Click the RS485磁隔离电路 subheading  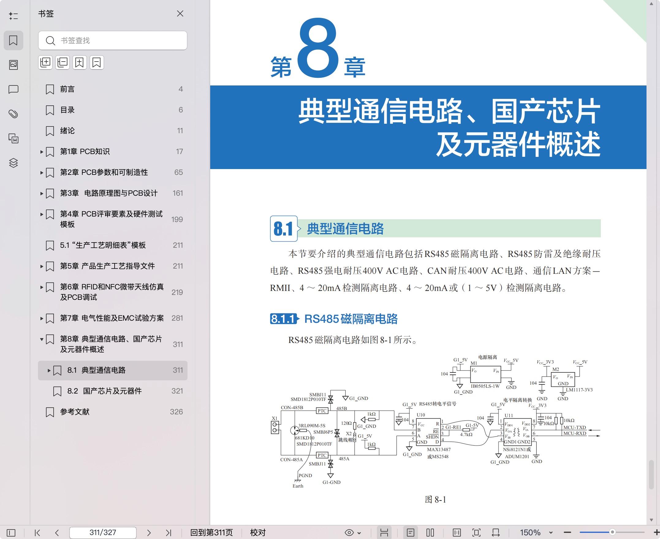pyautogui.click(x=351, y=319)
